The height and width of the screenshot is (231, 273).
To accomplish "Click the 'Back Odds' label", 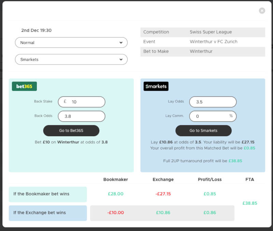I will (x=43, y=116).
